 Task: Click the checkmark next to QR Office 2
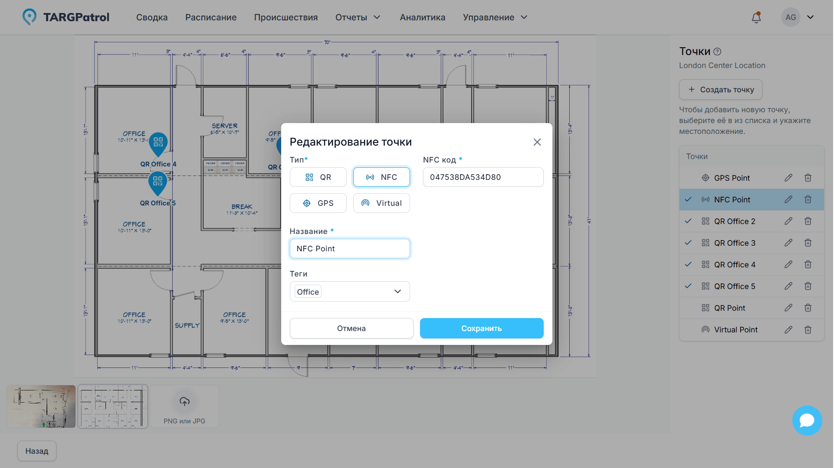tap(688, 221)
